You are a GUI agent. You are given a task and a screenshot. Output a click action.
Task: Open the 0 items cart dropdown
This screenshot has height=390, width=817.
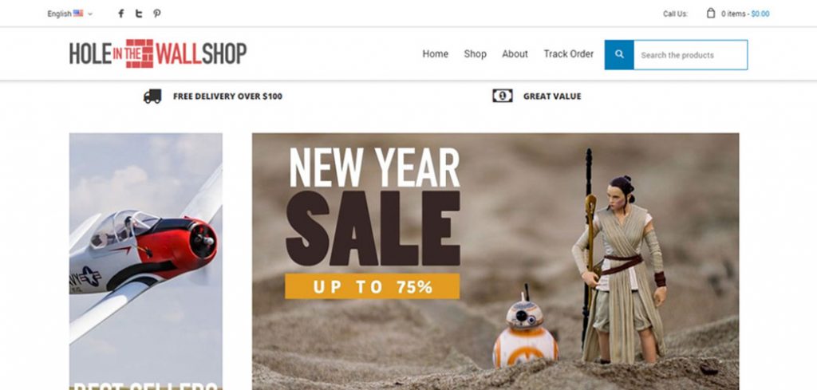(x=733, y=14)
